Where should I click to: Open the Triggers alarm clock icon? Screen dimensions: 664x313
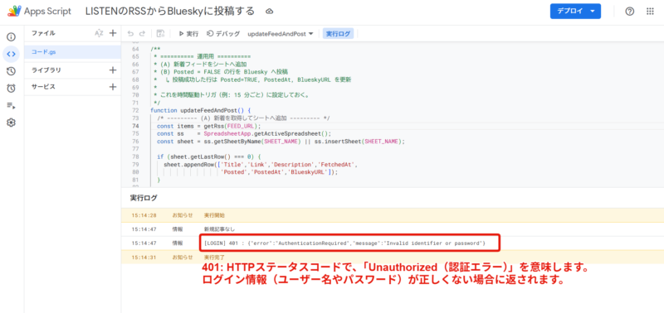coord(11,88)
